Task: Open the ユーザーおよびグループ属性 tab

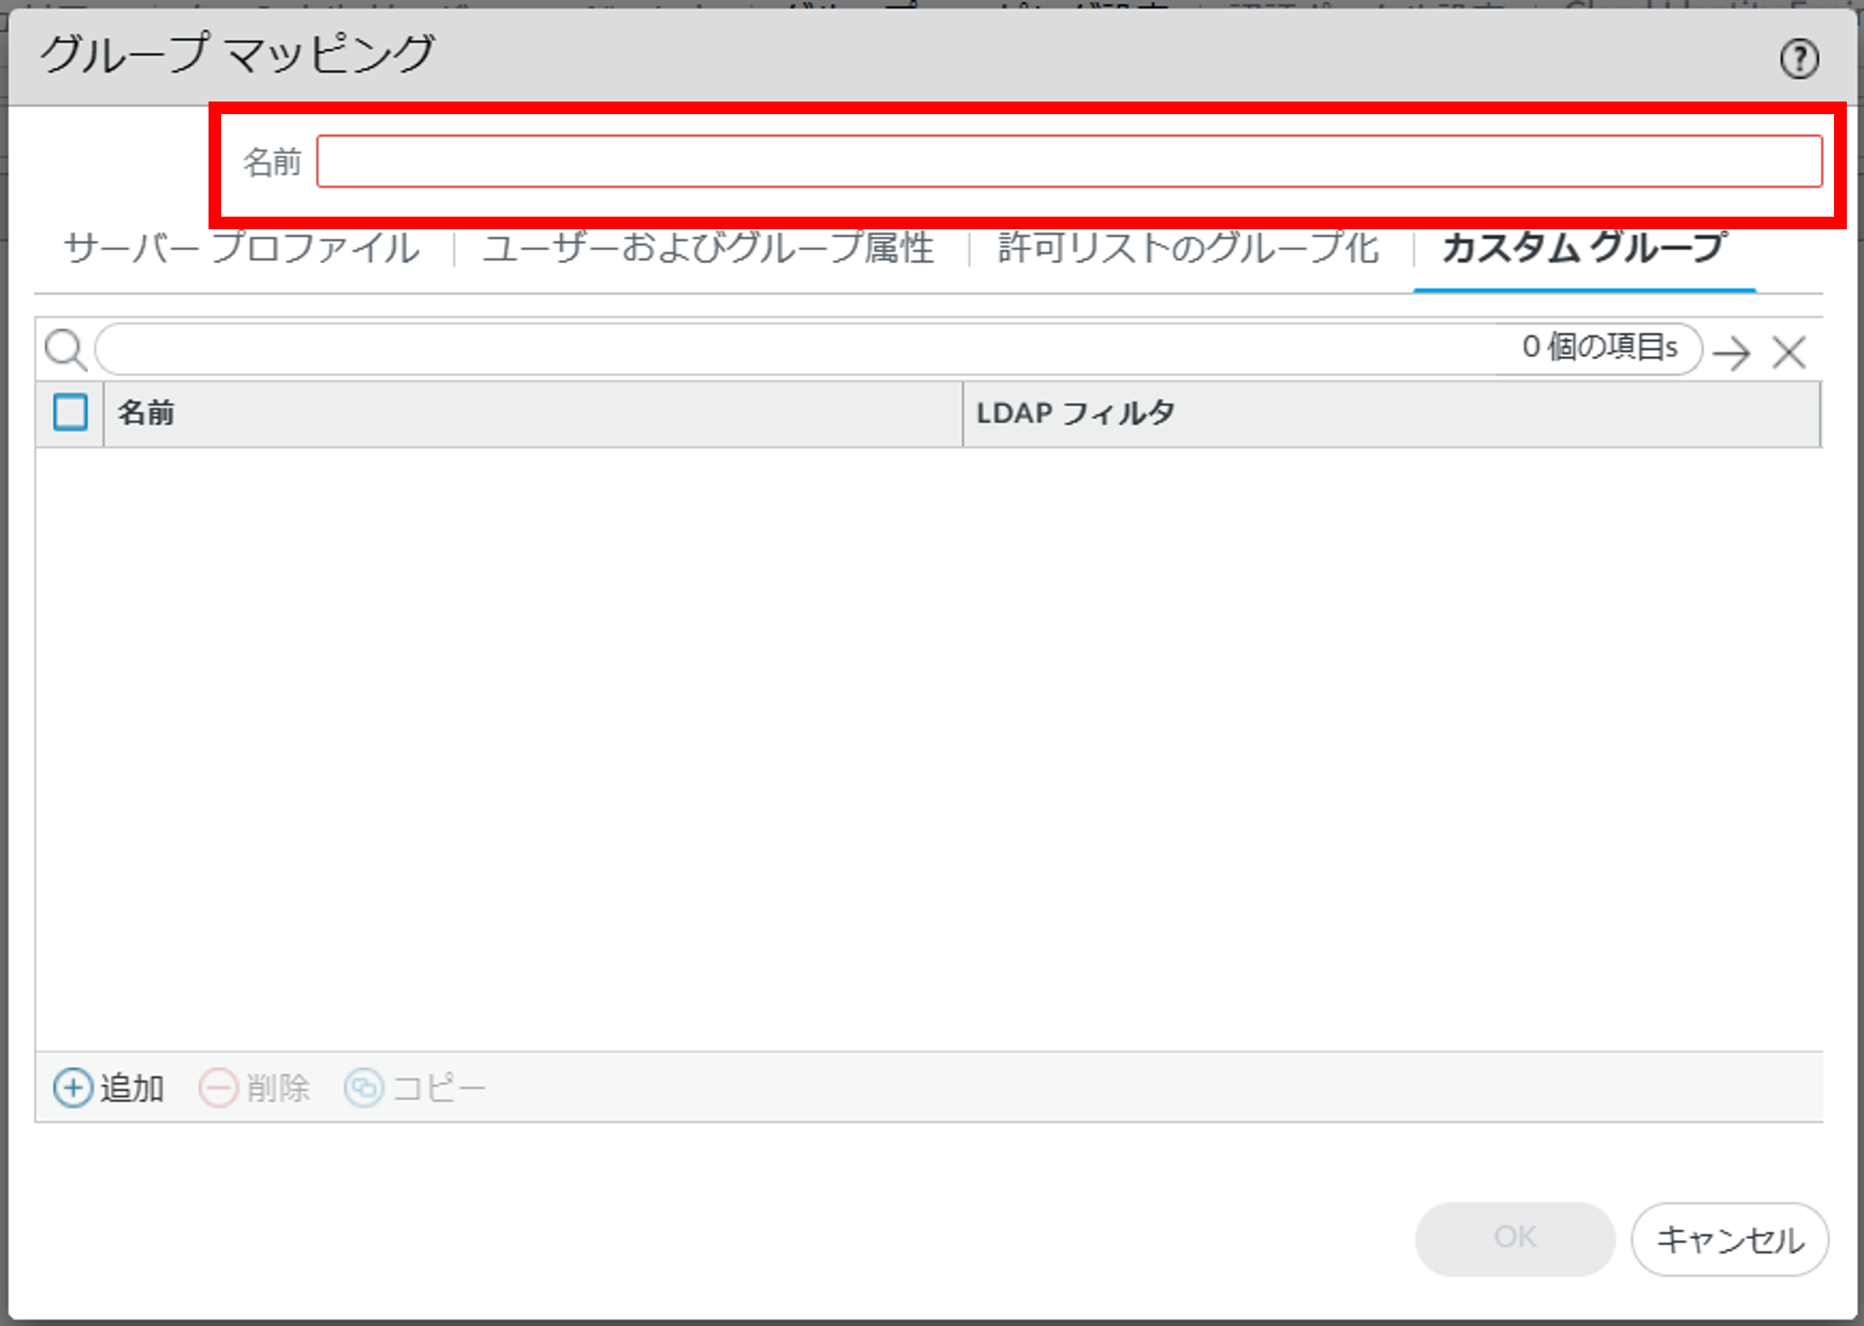Action: click(x=707, y=249)
